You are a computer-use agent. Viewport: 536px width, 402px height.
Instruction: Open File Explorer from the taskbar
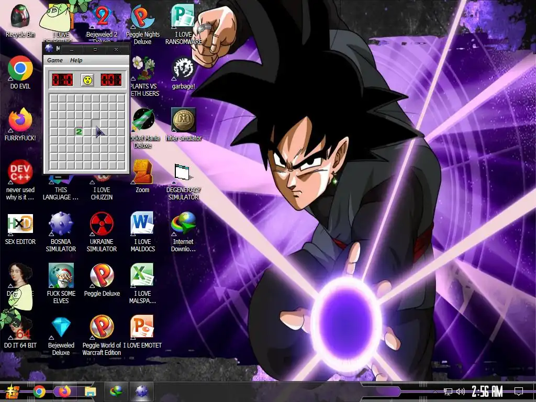[91, 392]
